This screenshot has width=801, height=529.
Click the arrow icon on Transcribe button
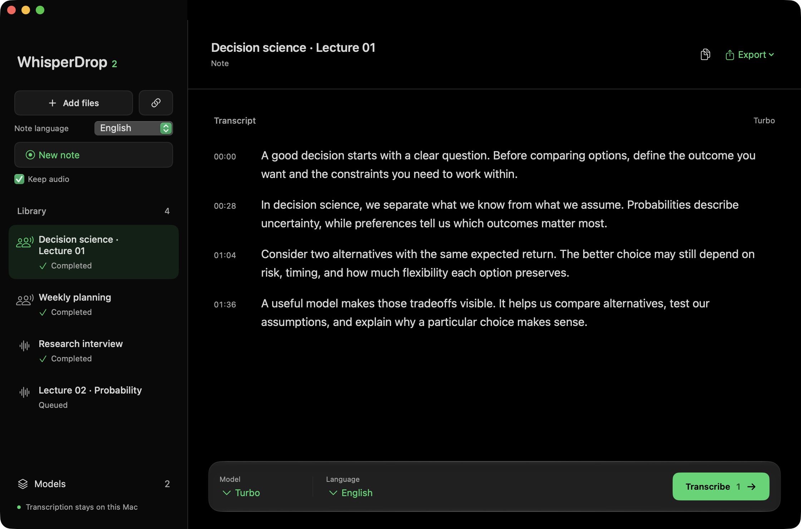(752, 486)
